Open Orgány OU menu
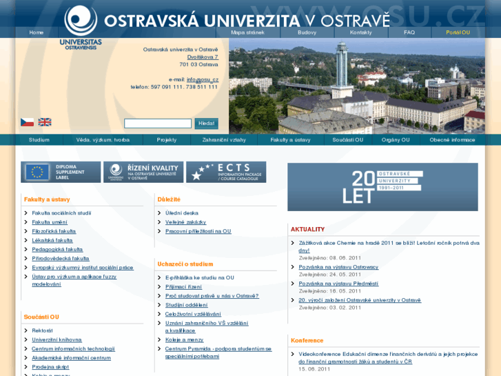The width and height of the screenshot is (501, 376). point(396,140)
